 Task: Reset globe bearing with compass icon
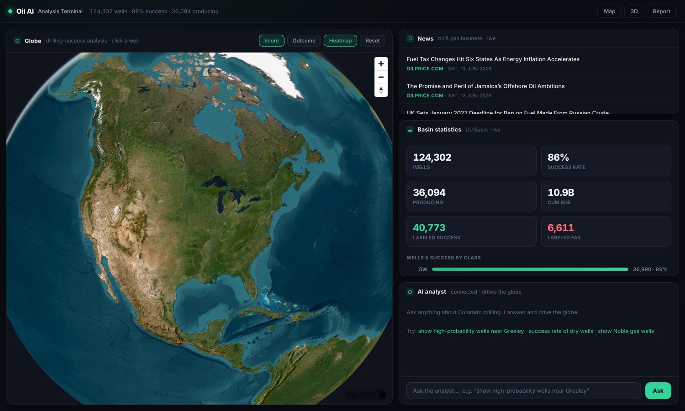381,90
